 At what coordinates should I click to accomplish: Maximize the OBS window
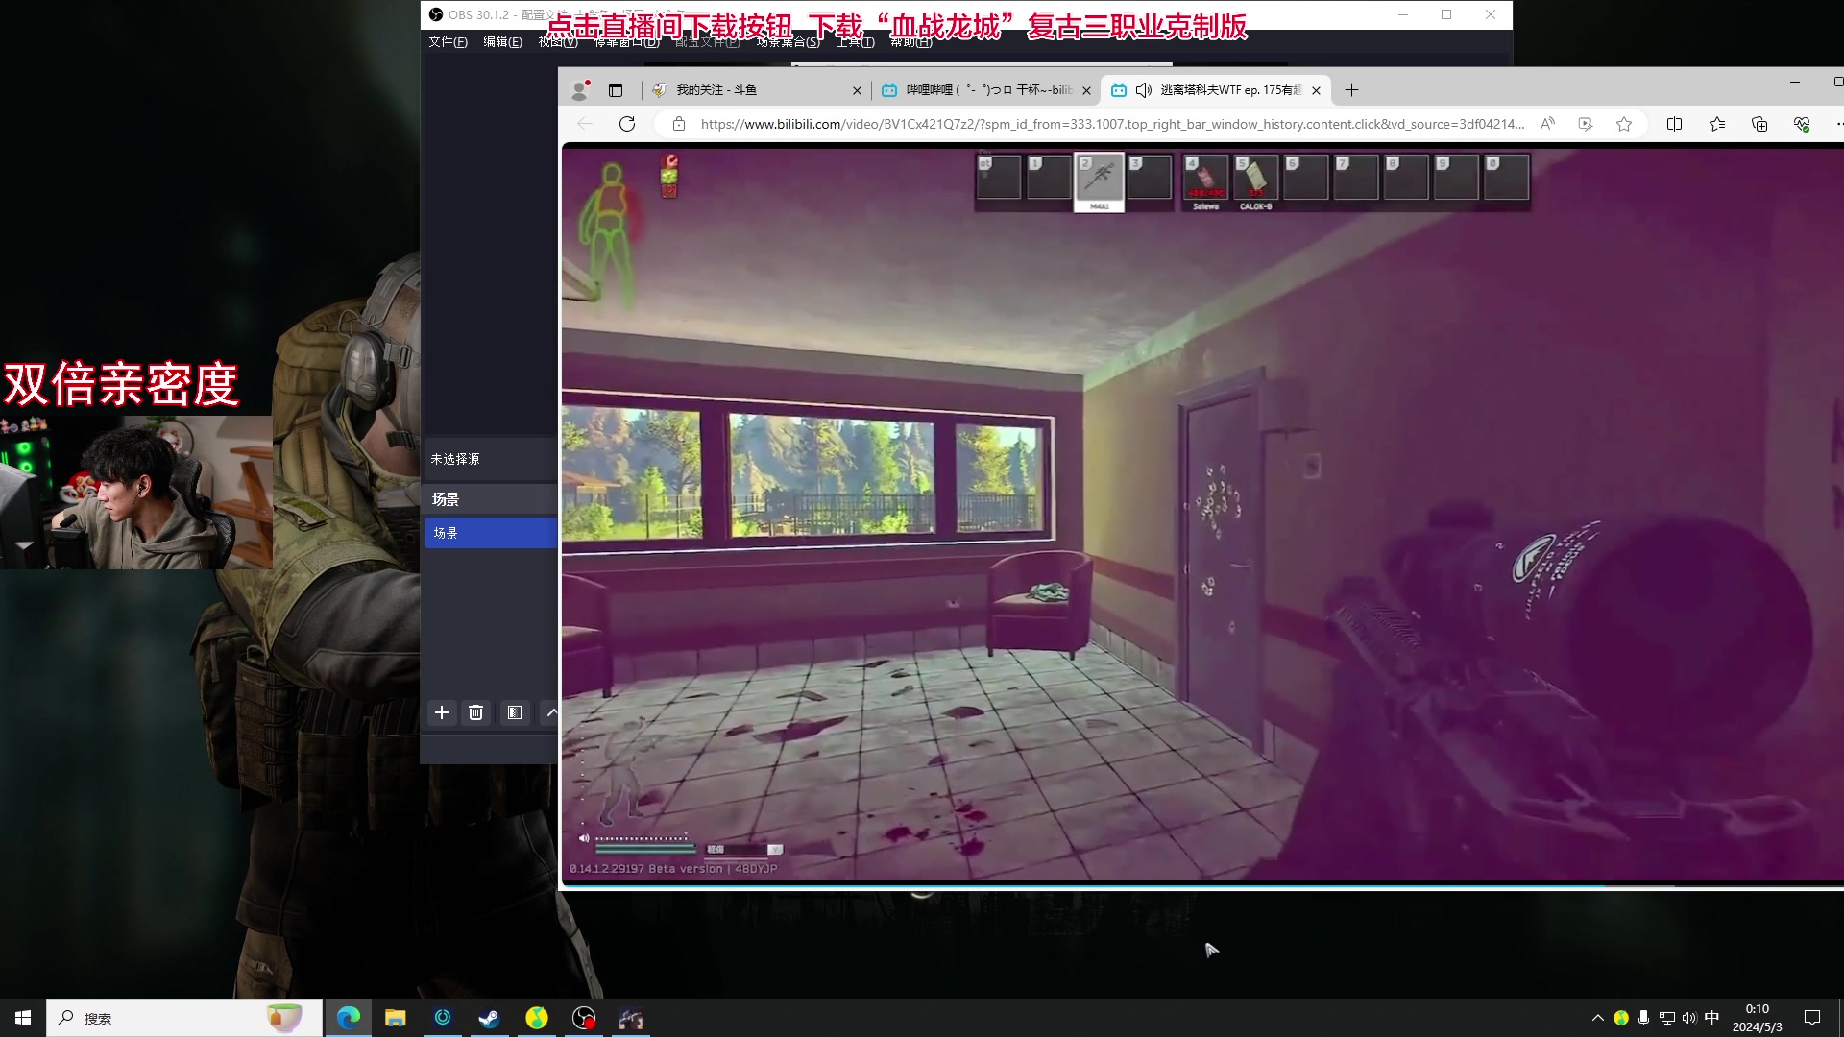point(1446,14)
